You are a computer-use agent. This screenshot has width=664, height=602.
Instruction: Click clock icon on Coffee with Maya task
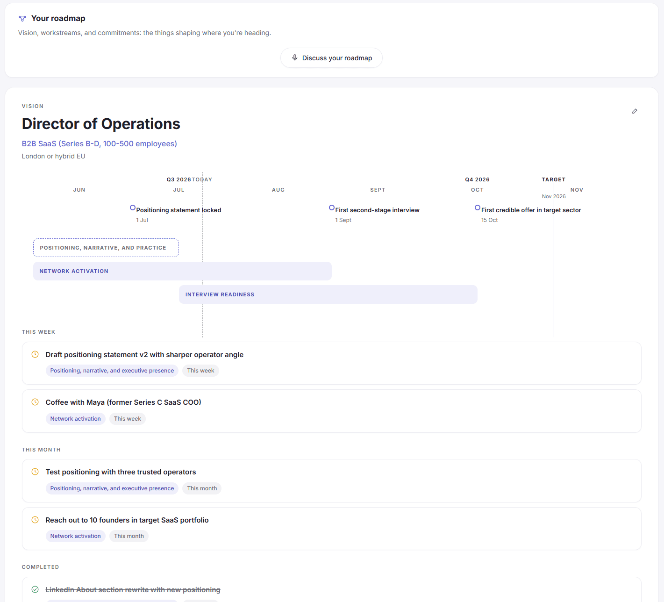click(35, 402)
